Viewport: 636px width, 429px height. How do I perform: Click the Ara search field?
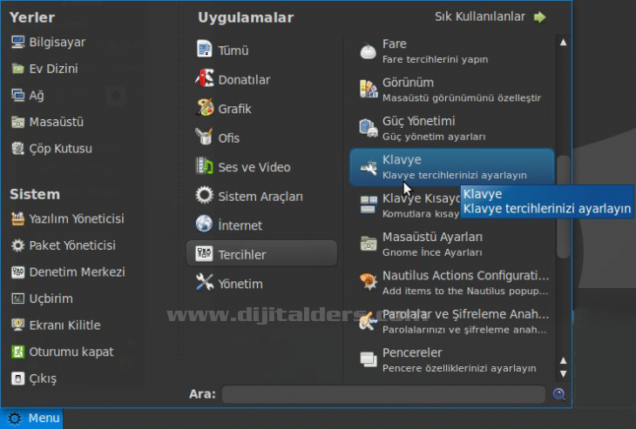[383, 394]
